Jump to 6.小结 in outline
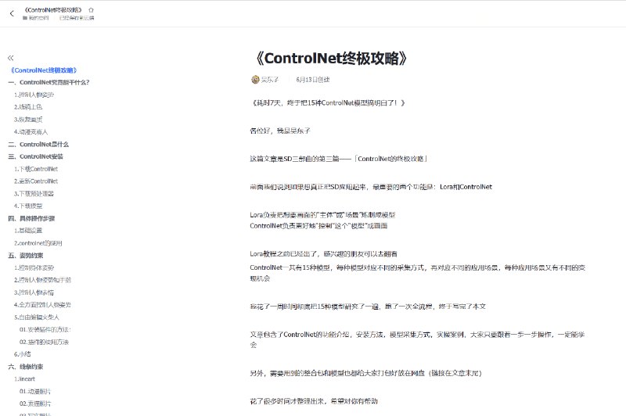This screenshot has height=416, width=626. click(23, 354)
